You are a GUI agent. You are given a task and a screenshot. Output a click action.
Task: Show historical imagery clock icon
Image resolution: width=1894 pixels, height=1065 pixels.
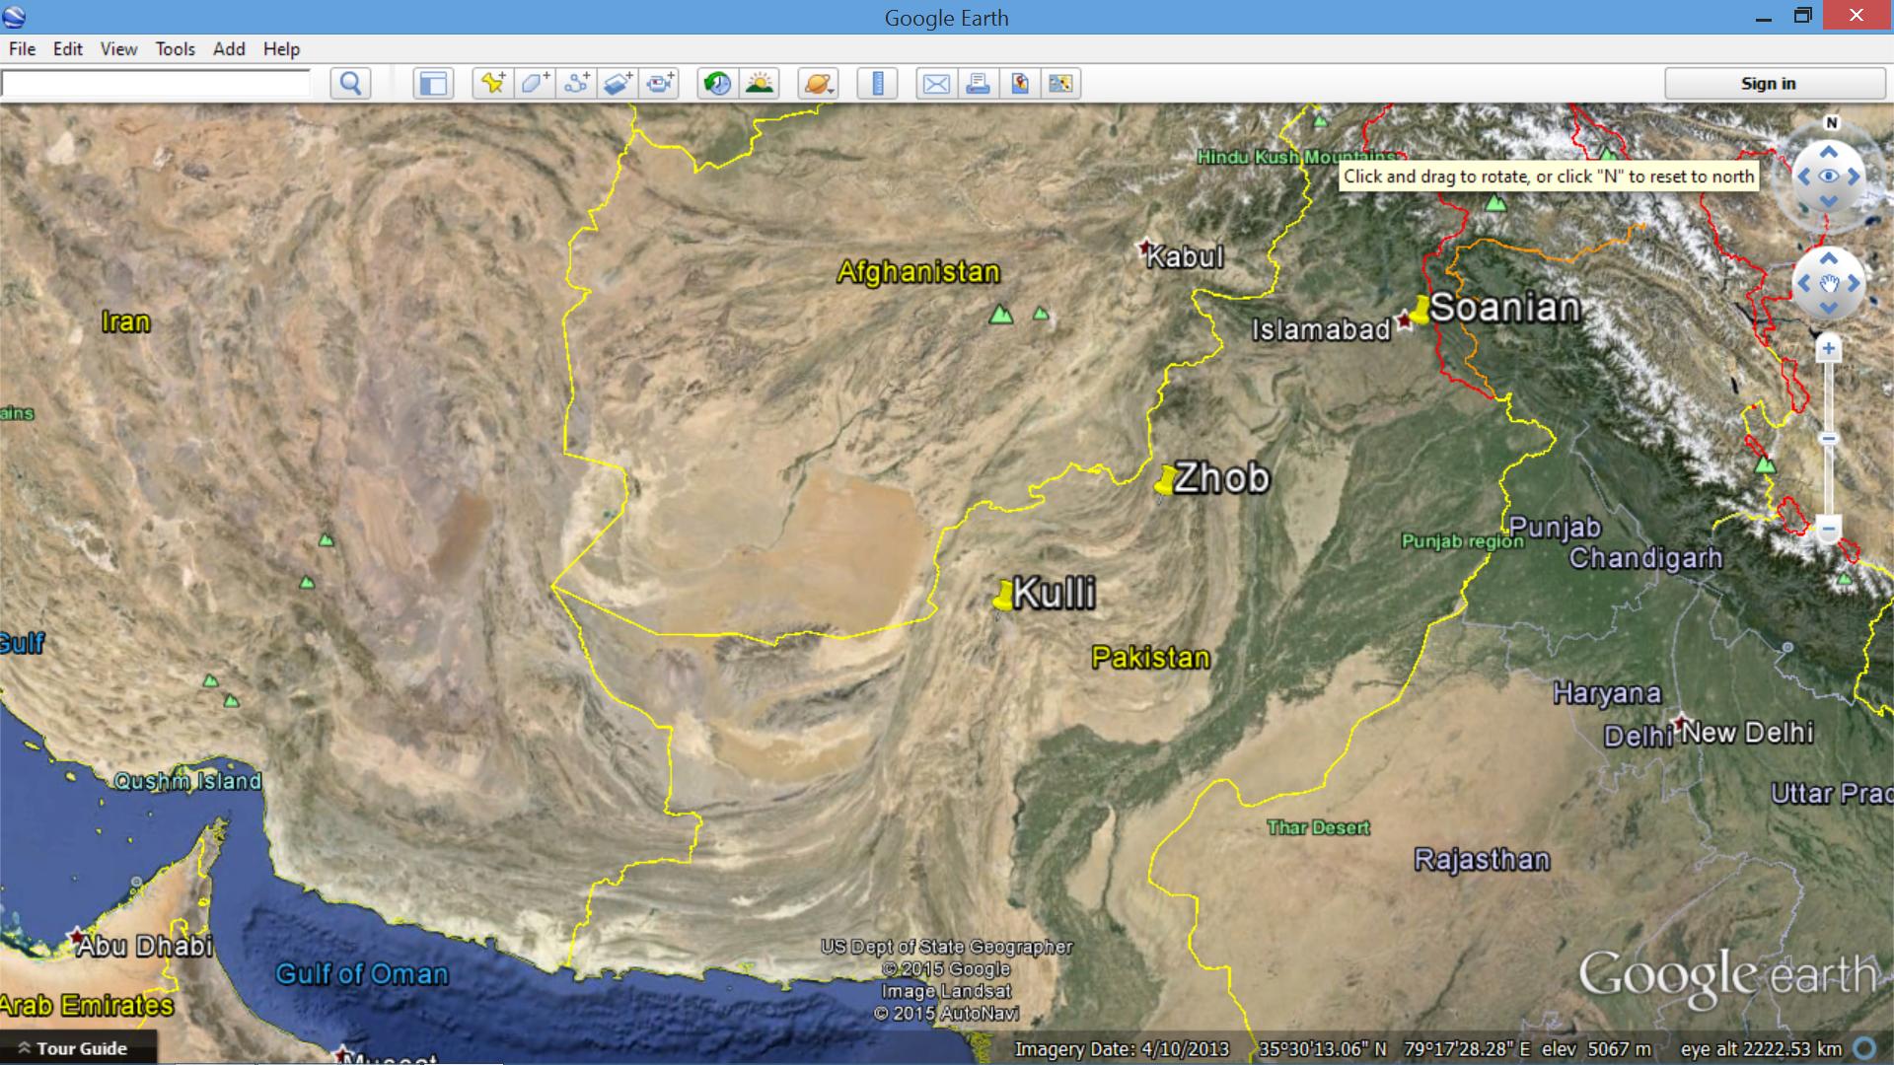click(x=718, y=84)
